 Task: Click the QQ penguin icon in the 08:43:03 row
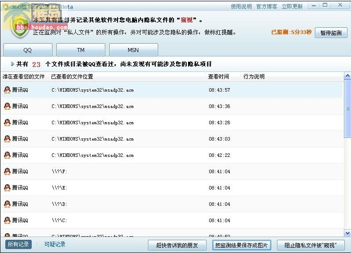[x=7, y=139]
